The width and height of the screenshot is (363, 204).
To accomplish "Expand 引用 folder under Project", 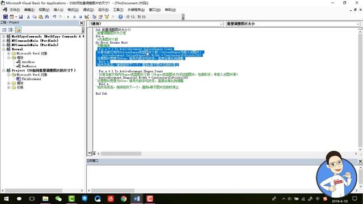I will [x=9, y=87].
